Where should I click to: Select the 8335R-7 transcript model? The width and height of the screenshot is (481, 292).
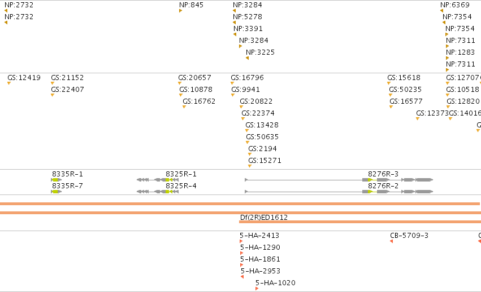(x=57, y=192)
